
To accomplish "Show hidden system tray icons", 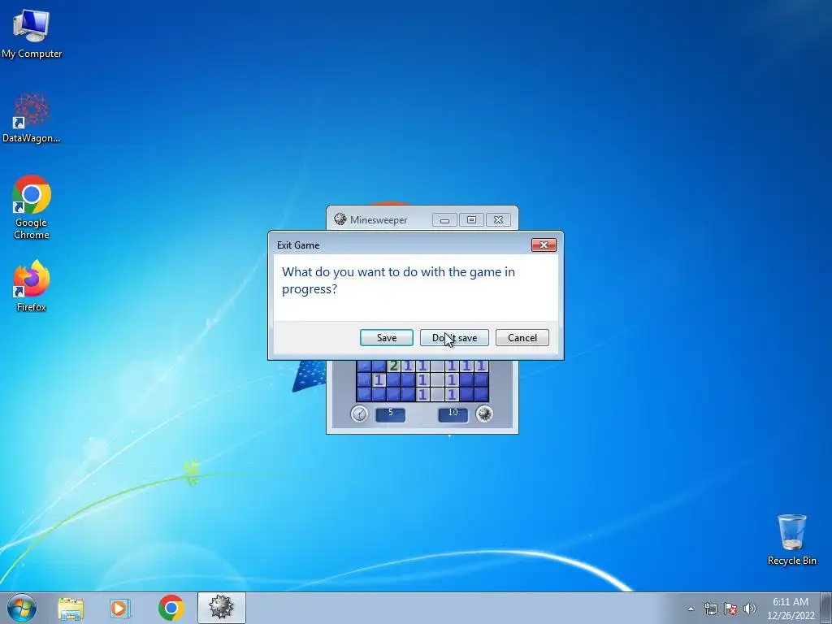I will (691, 609).
